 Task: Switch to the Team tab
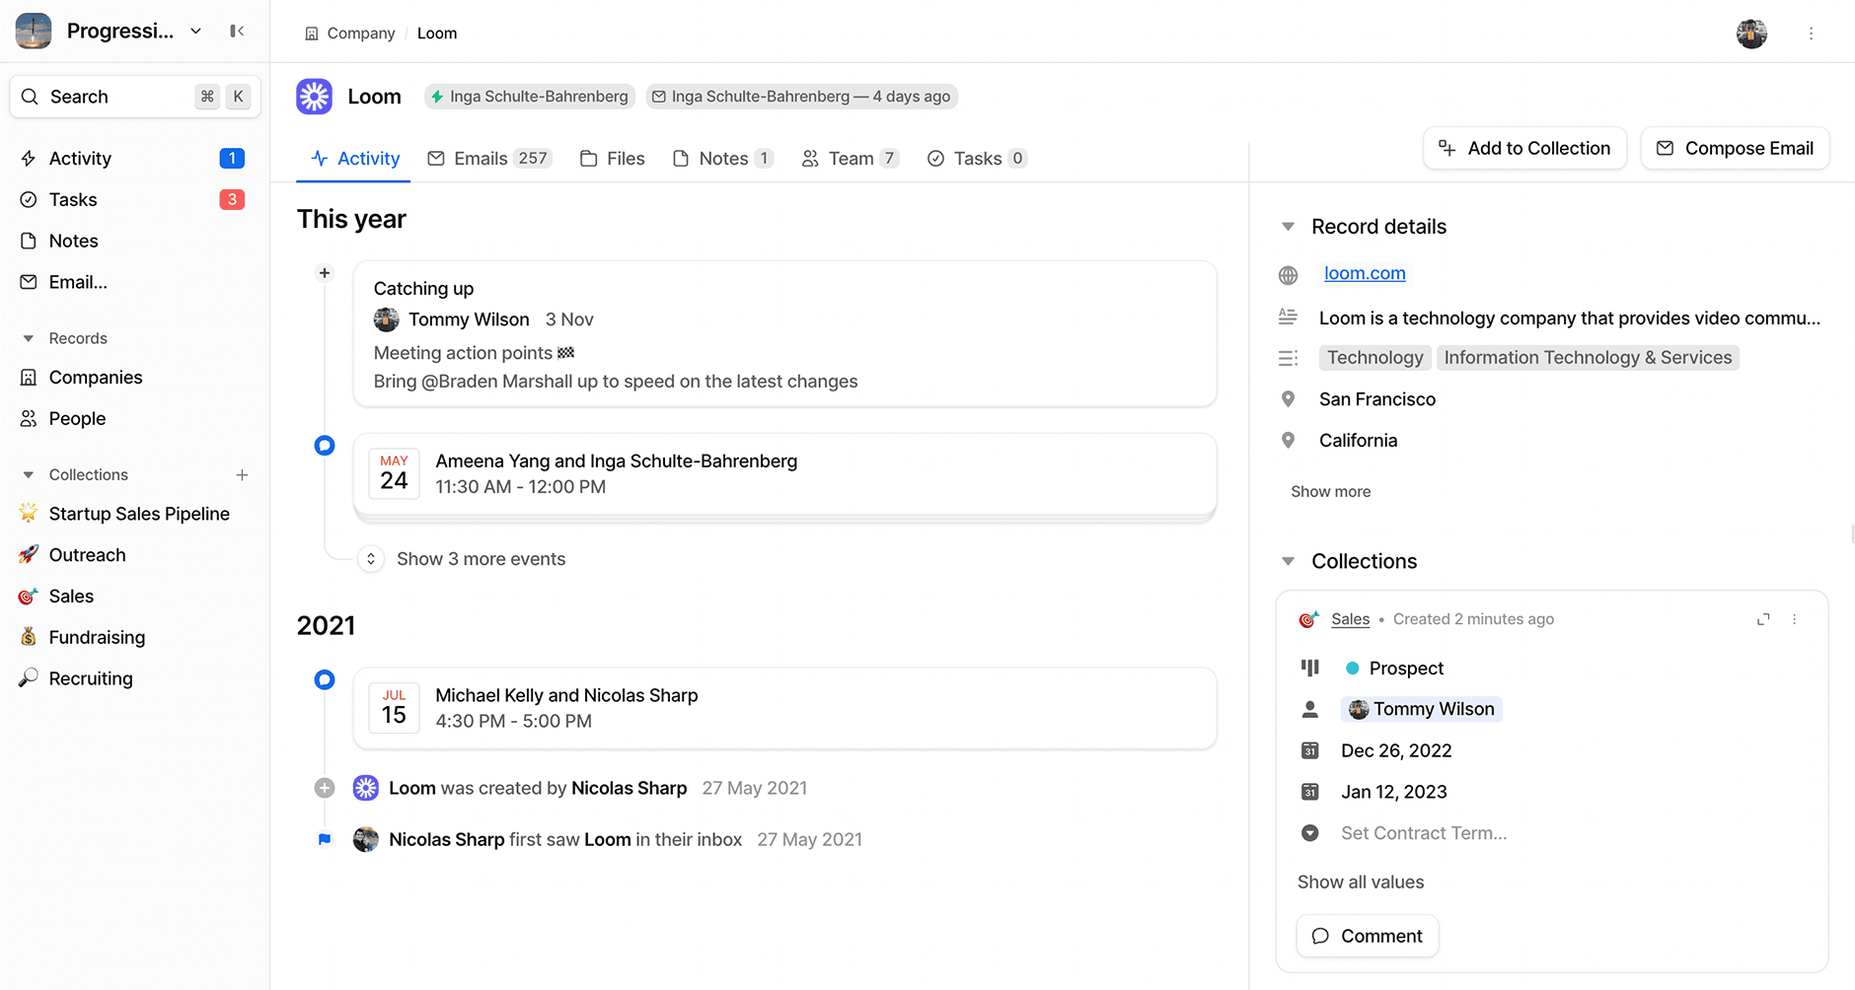coord(850,159)
